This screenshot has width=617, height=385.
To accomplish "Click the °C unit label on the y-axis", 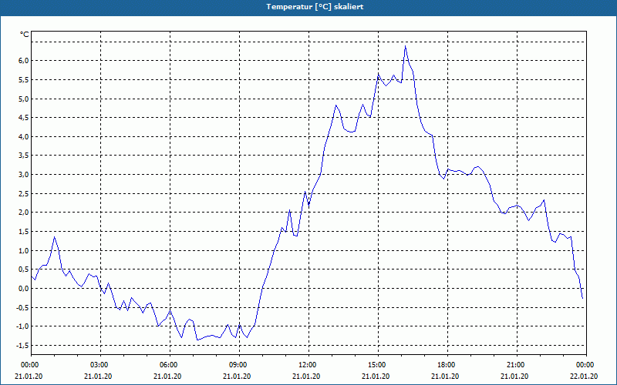I will [x=25, y=35].
